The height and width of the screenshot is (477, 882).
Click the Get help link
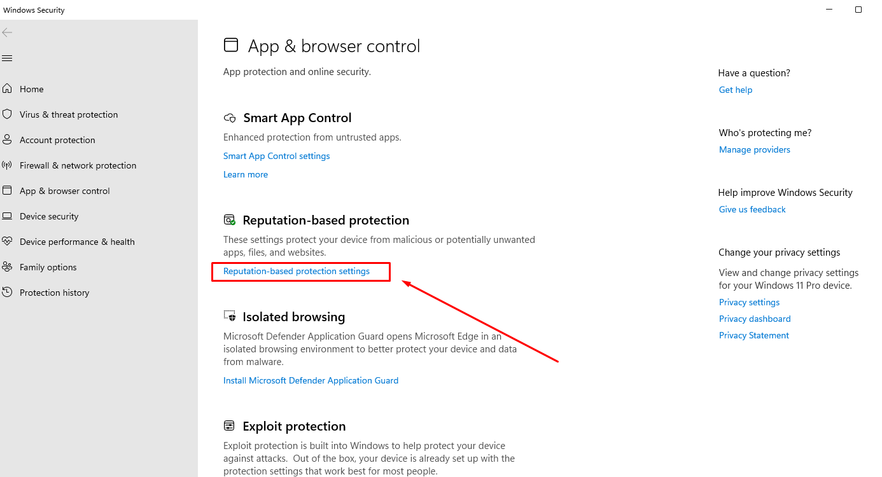pyautogui.click(x=735, y=90)
